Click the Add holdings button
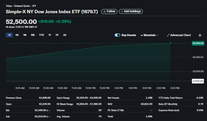207x121 pixels. (x=131, y=11)
